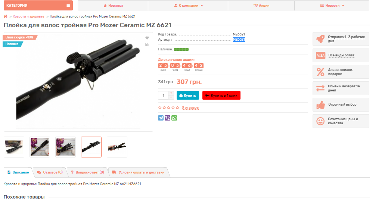Expand the О компании dropdown
This screenshot has height=203, width=388.
click(x=188, y=6)
